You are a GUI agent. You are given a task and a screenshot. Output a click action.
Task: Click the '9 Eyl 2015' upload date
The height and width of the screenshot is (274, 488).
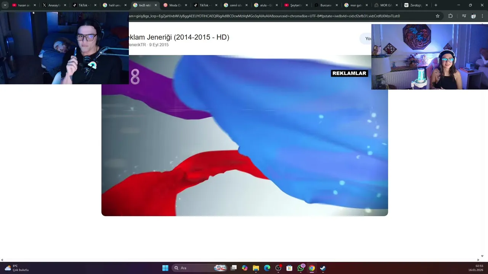[159, 45]
